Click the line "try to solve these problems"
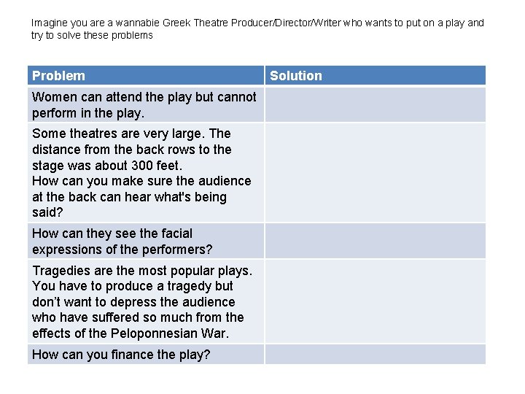525x394 pixels. (x=93, y=35)
